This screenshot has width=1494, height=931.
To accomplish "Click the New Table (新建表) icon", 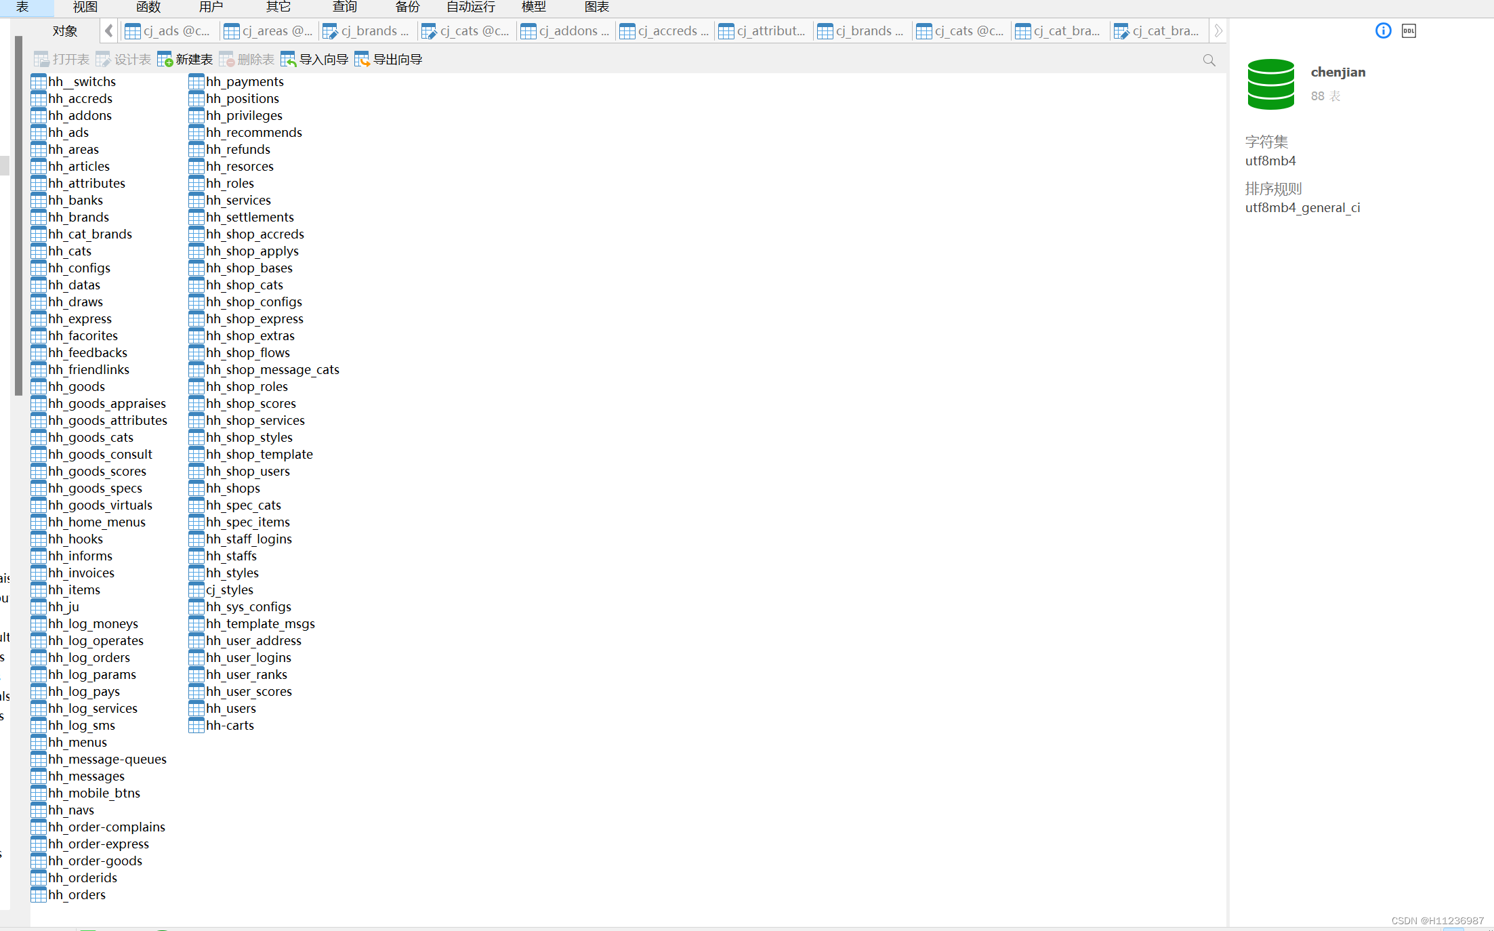I will click(165, 60).
